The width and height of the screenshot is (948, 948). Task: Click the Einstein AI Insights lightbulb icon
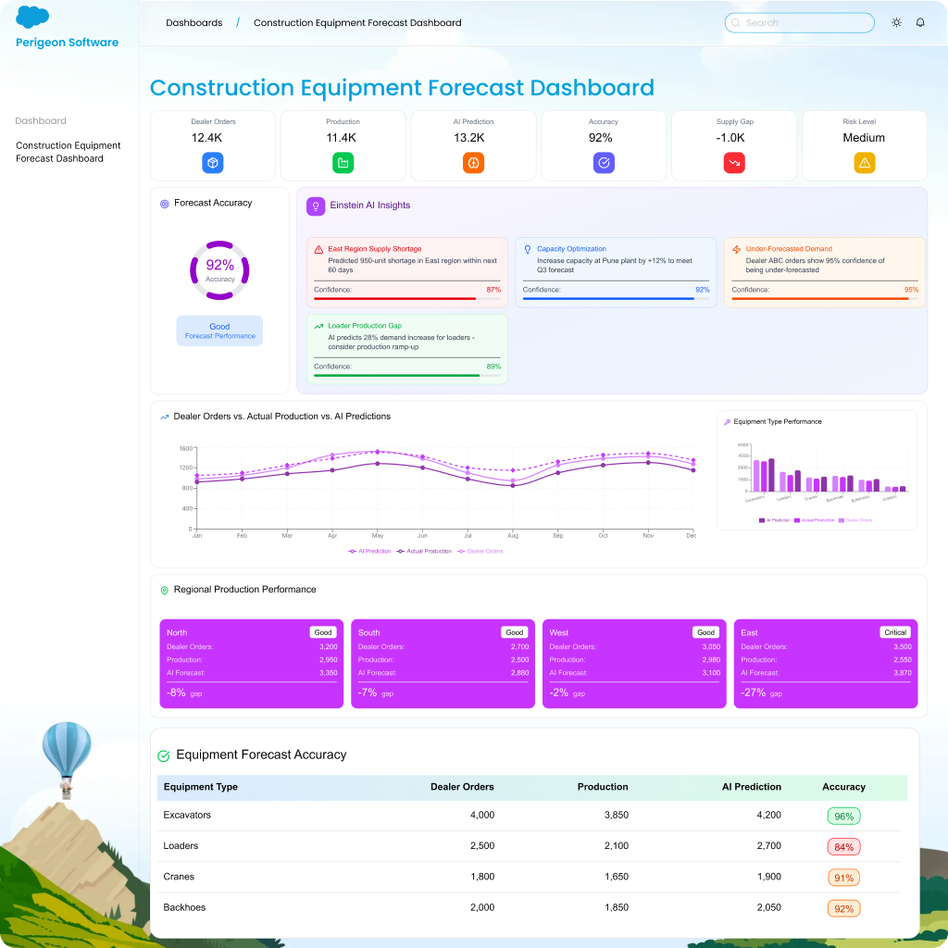(x=316, y=206)
